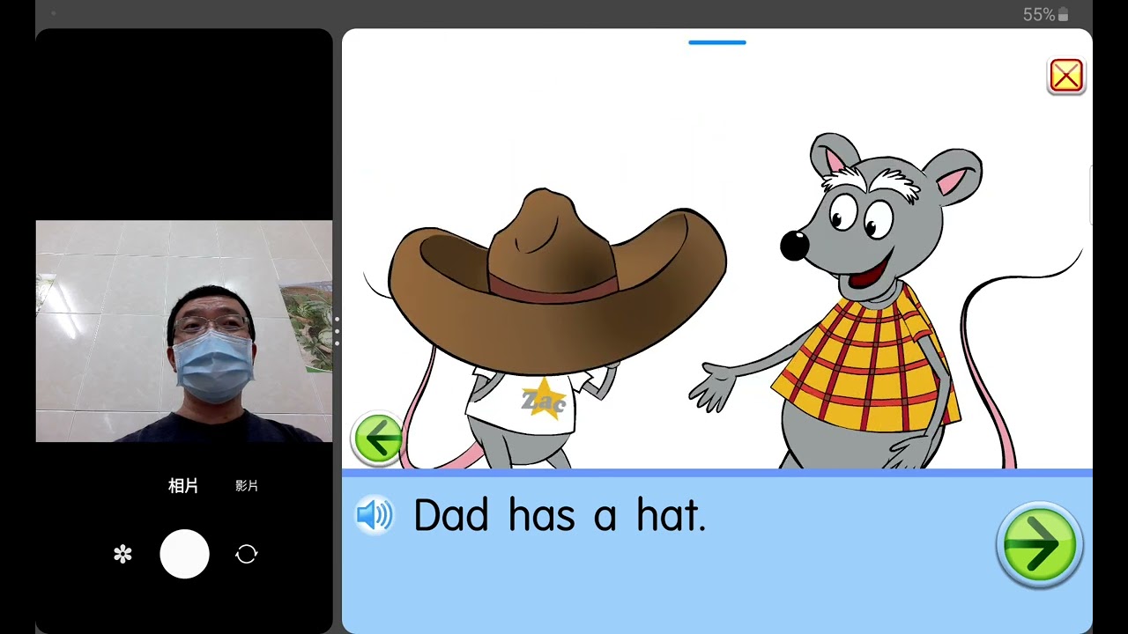Select the 影片 video mode tab

click(x=247, y=486)
